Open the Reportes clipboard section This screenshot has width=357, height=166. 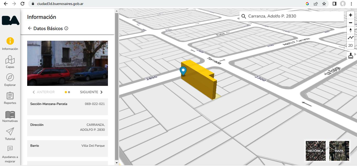[10, 98]
